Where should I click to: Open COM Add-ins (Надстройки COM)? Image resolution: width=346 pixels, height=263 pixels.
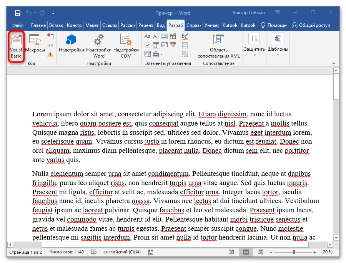(126, 46)
